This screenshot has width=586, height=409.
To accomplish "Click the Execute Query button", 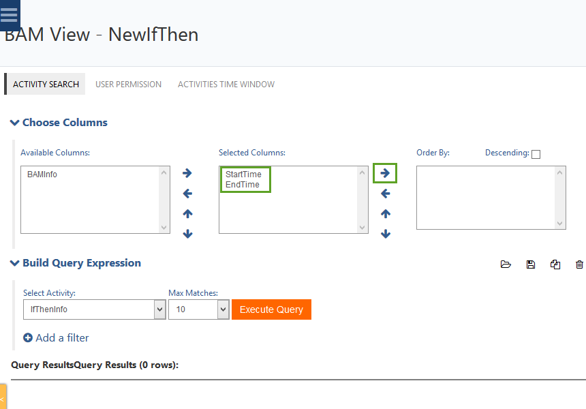I will tap(271, 309).
